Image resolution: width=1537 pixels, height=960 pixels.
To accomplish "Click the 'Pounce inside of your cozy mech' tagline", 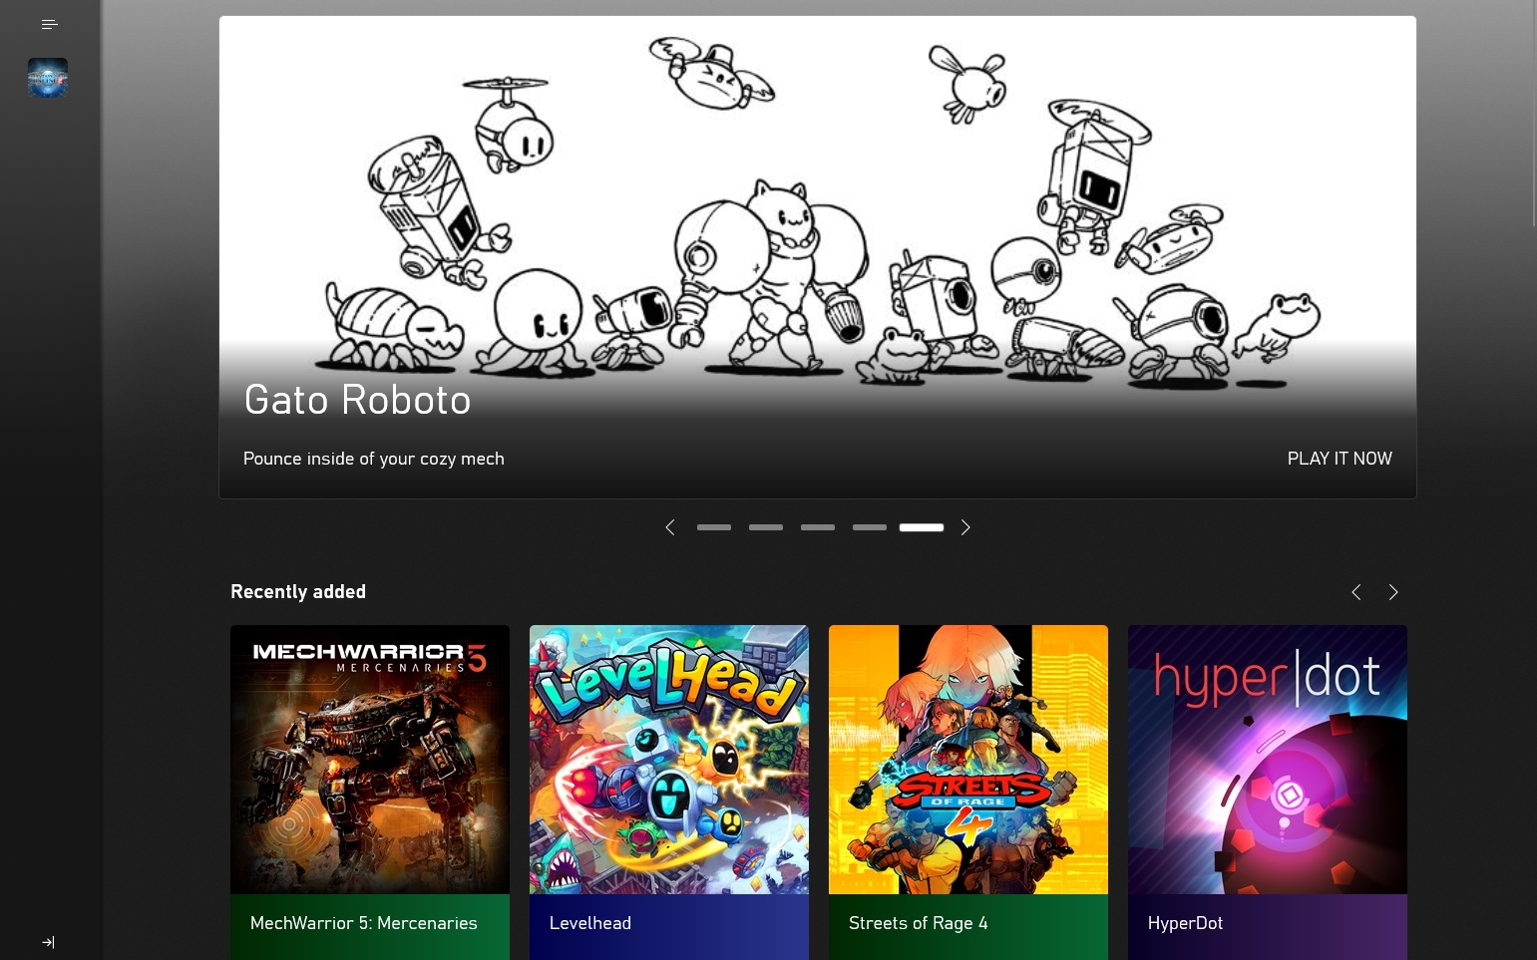I will coord(374,459).
